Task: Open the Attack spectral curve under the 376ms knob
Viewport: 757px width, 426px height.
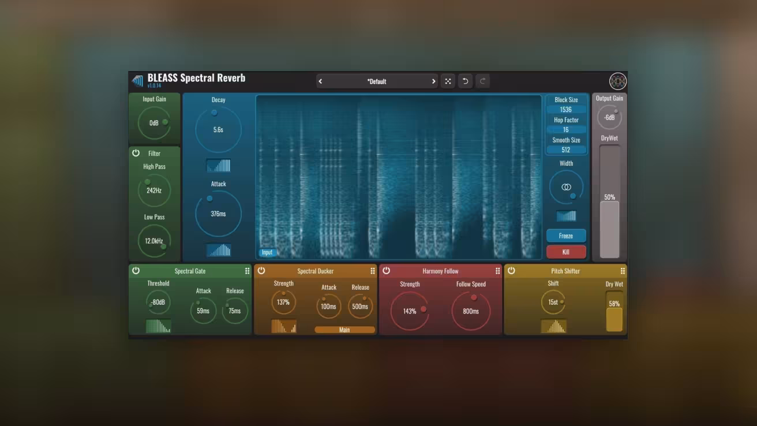Action: (x=218, y=250)
